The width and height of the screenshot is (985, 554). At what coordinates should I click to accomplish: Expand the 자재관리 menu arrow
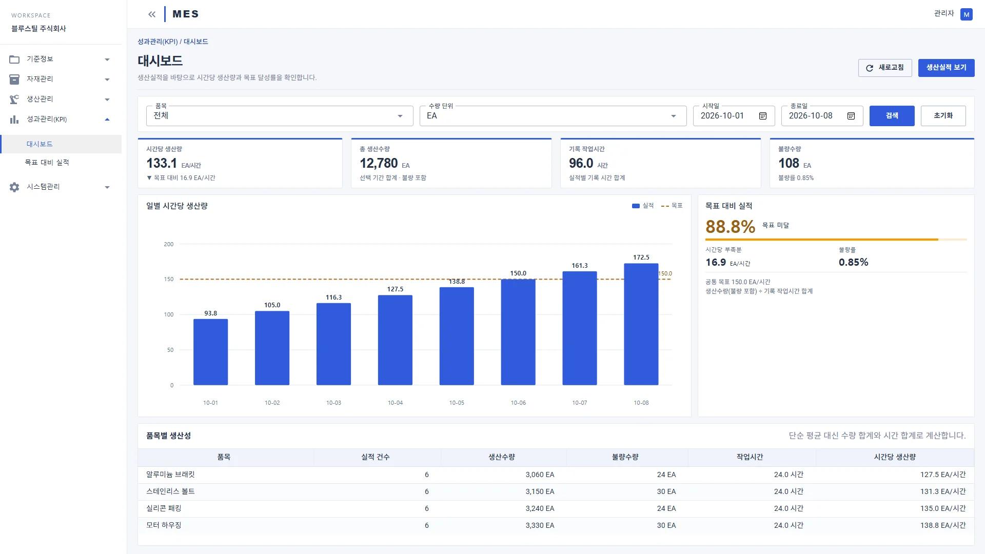(107, 80)
